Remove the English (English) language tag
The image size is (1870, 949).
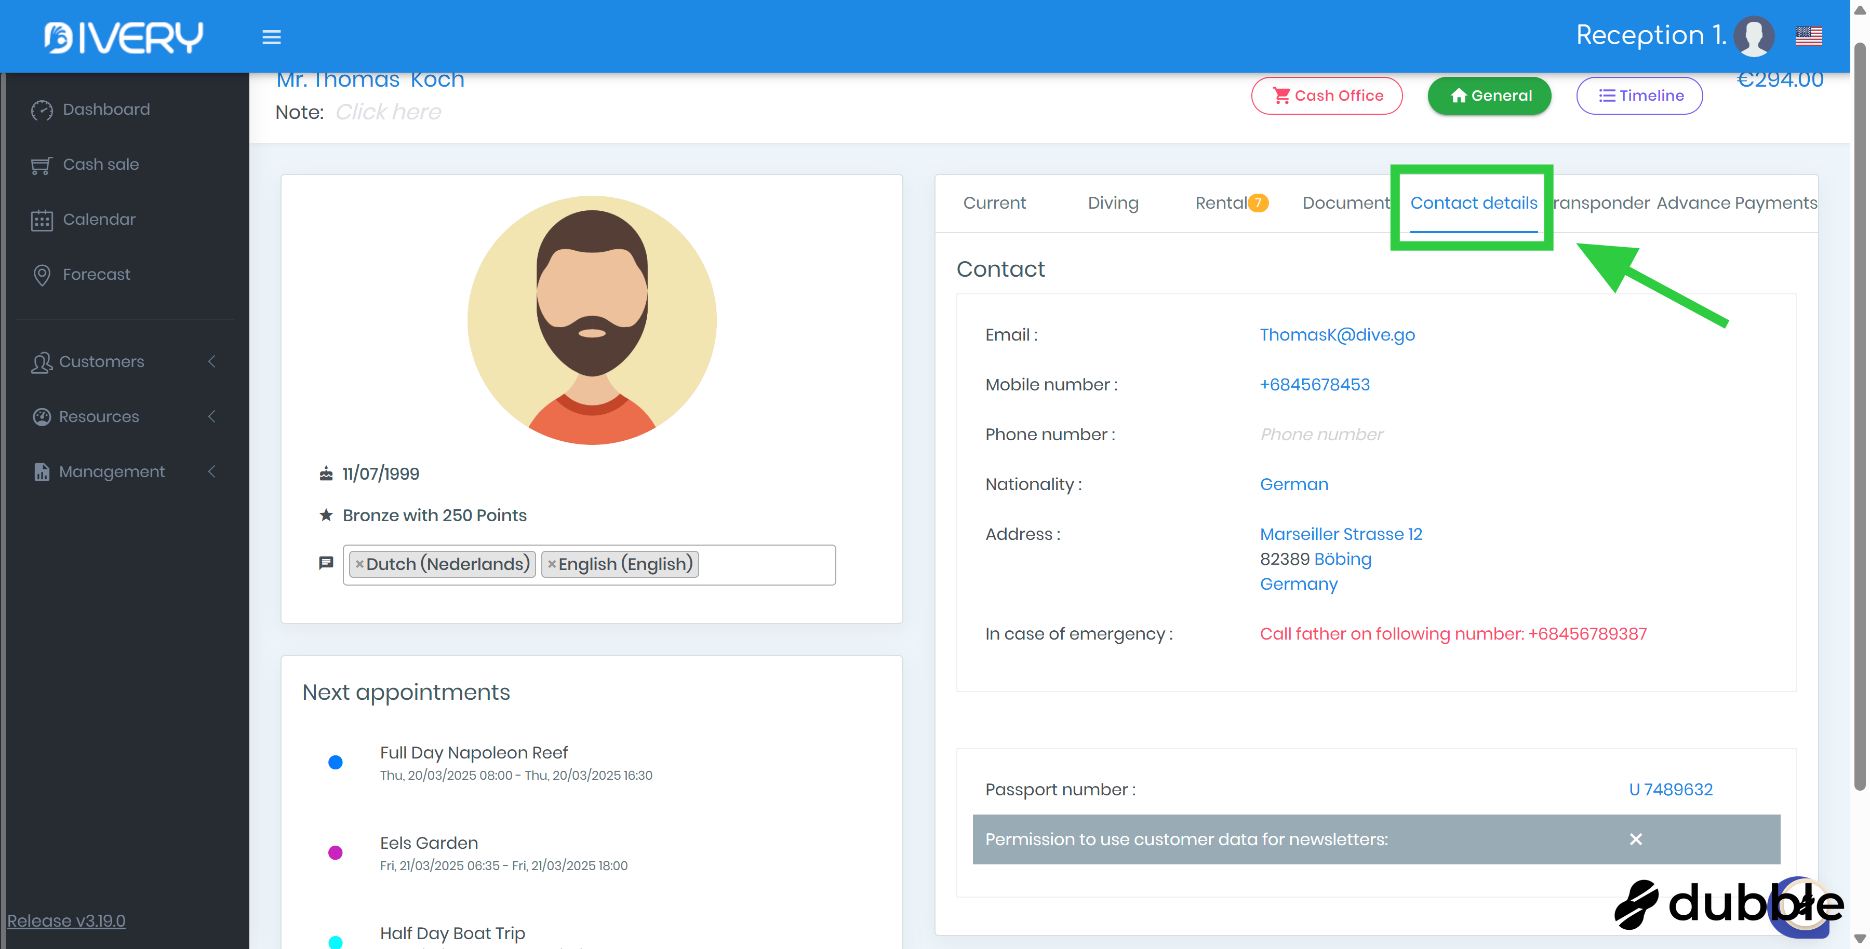click(x=552, y=564)
